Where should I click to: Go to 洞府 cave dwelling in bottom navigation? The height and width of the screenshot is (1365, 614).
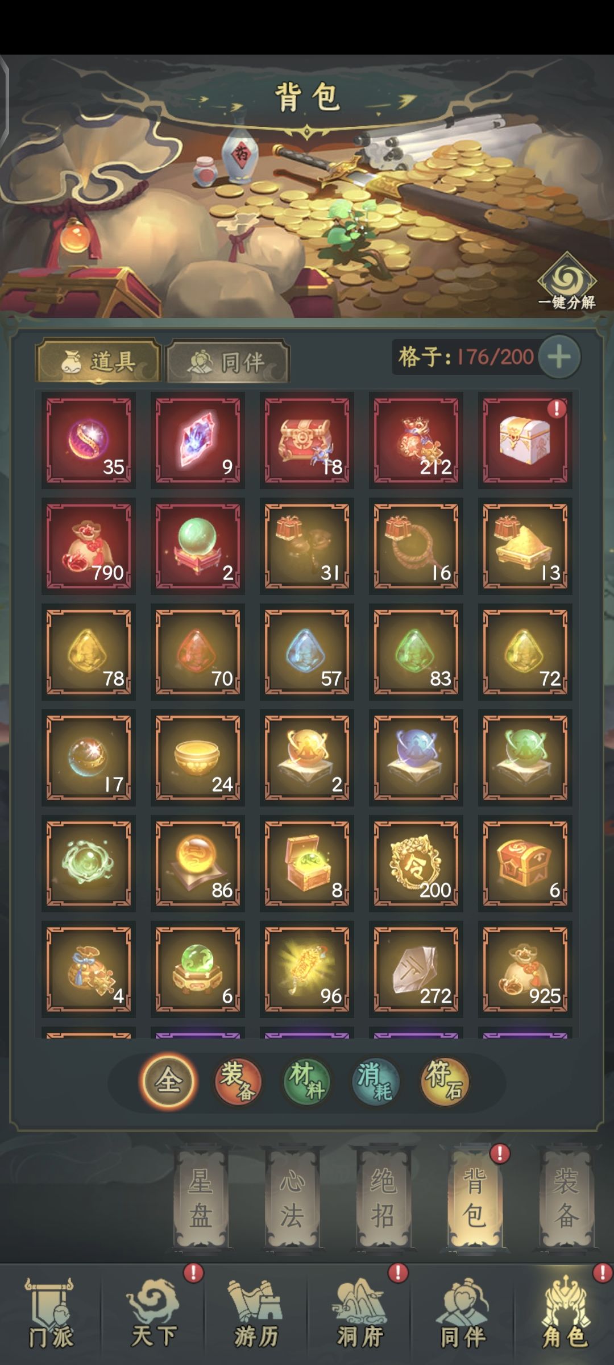pyautogui.click(x=359, y=1316)
